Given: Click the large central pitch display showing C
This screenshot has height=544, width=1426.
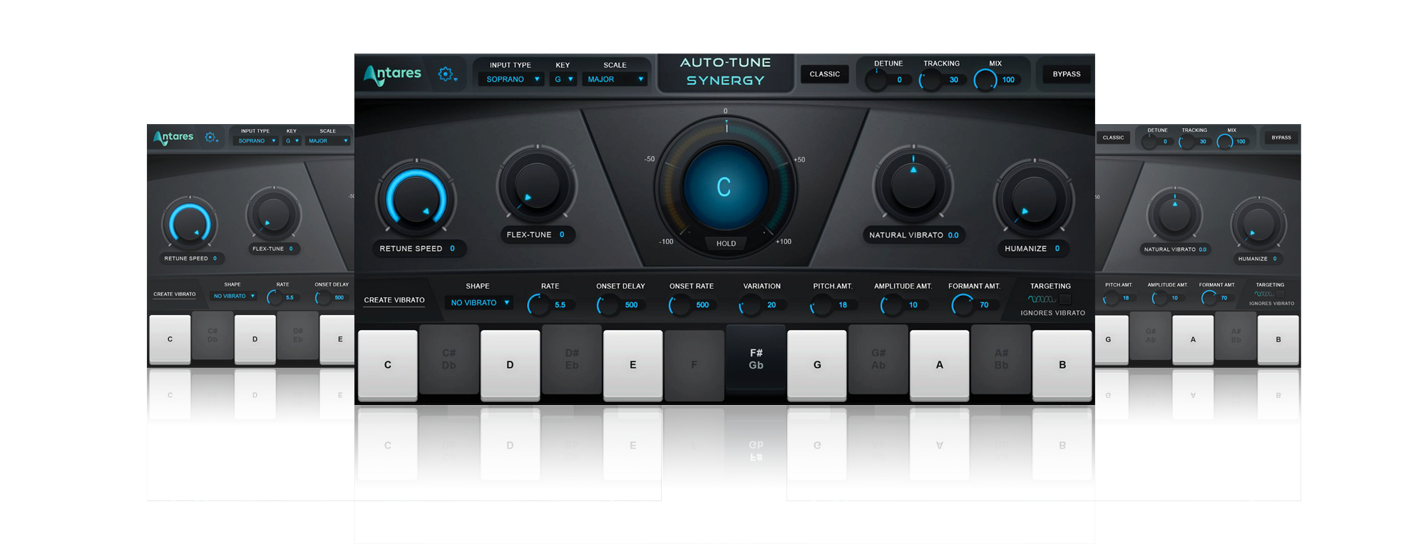Looking at the screenshot, I should pos(724,187).
